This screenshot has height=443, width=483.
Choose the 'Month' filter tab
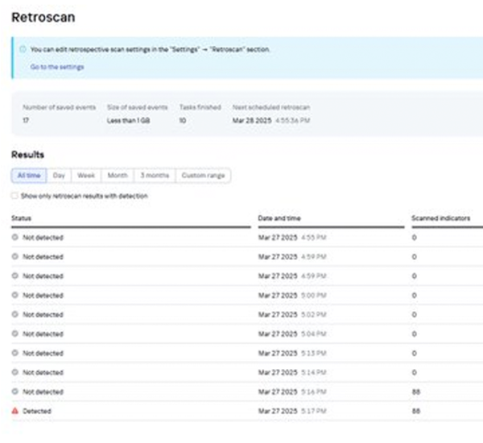point(118,176)
